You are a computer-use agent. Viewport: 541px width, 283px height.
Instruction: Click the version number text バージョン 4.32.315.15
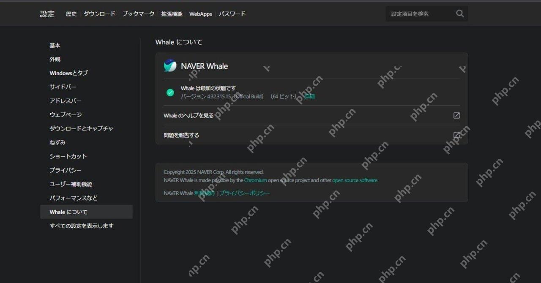point(206,96)
